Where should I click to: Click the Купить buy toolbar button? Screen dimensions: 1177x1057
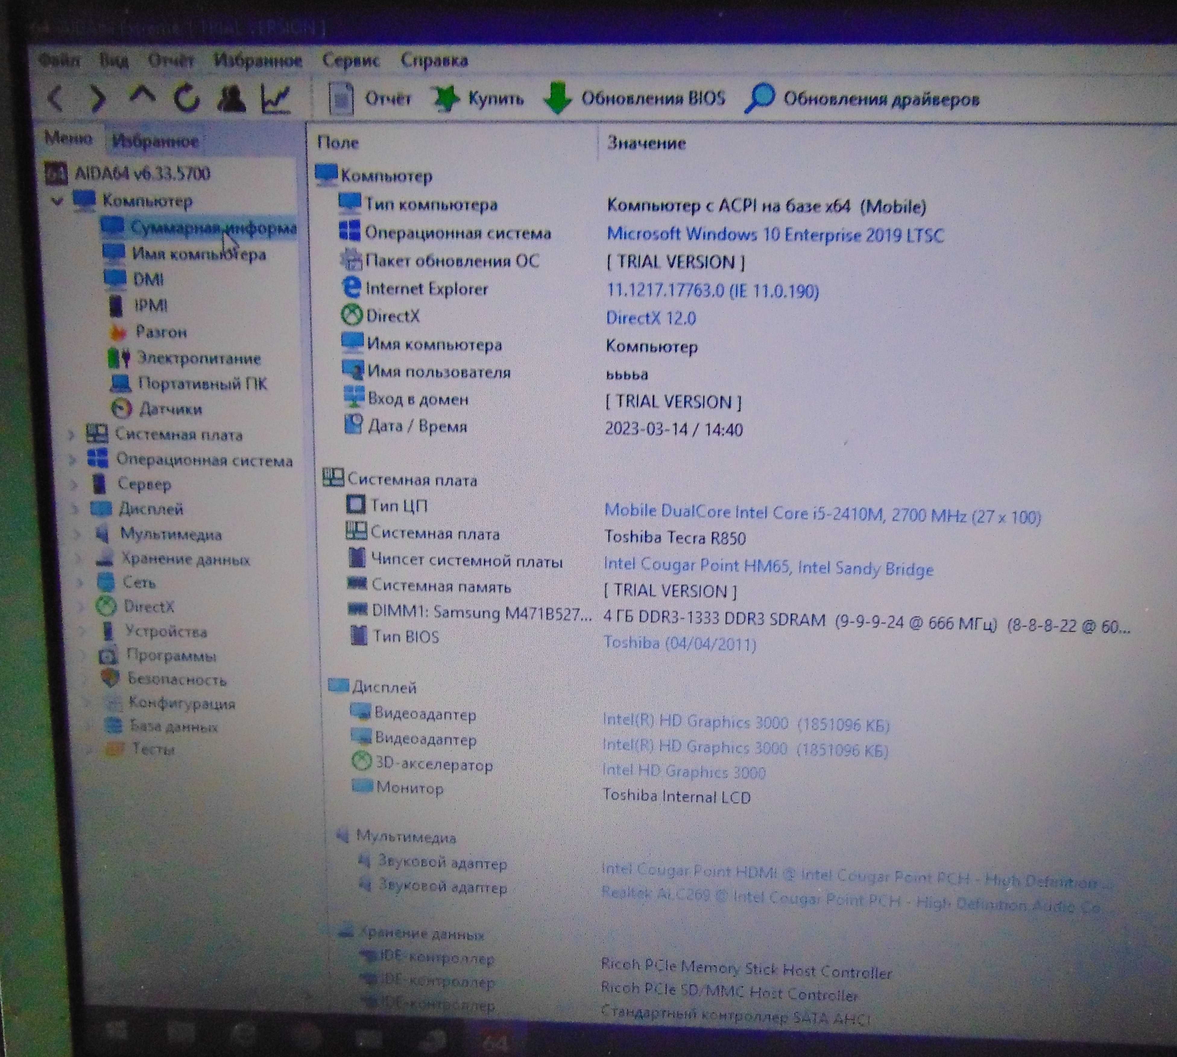(478, 99)
